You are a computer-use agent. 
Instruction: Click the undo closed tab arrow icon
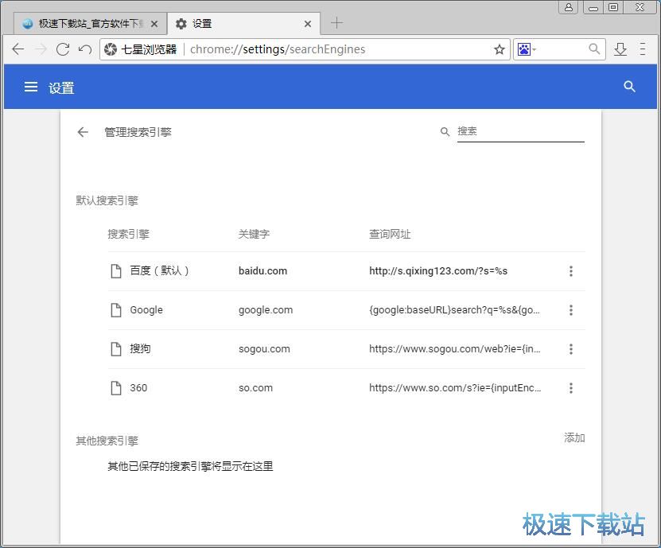pyautogui.click(x=85, y=49)
